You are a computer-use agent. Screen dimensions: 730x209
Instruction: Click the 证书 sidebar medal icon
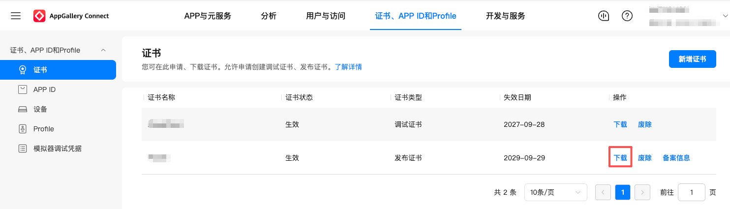point(22,70)
